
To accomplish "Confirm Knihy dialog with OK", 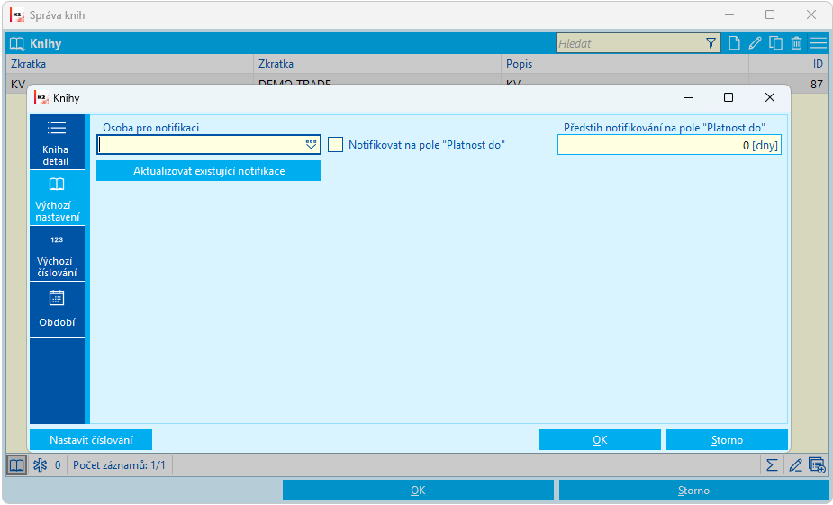I will coord(600,439).
